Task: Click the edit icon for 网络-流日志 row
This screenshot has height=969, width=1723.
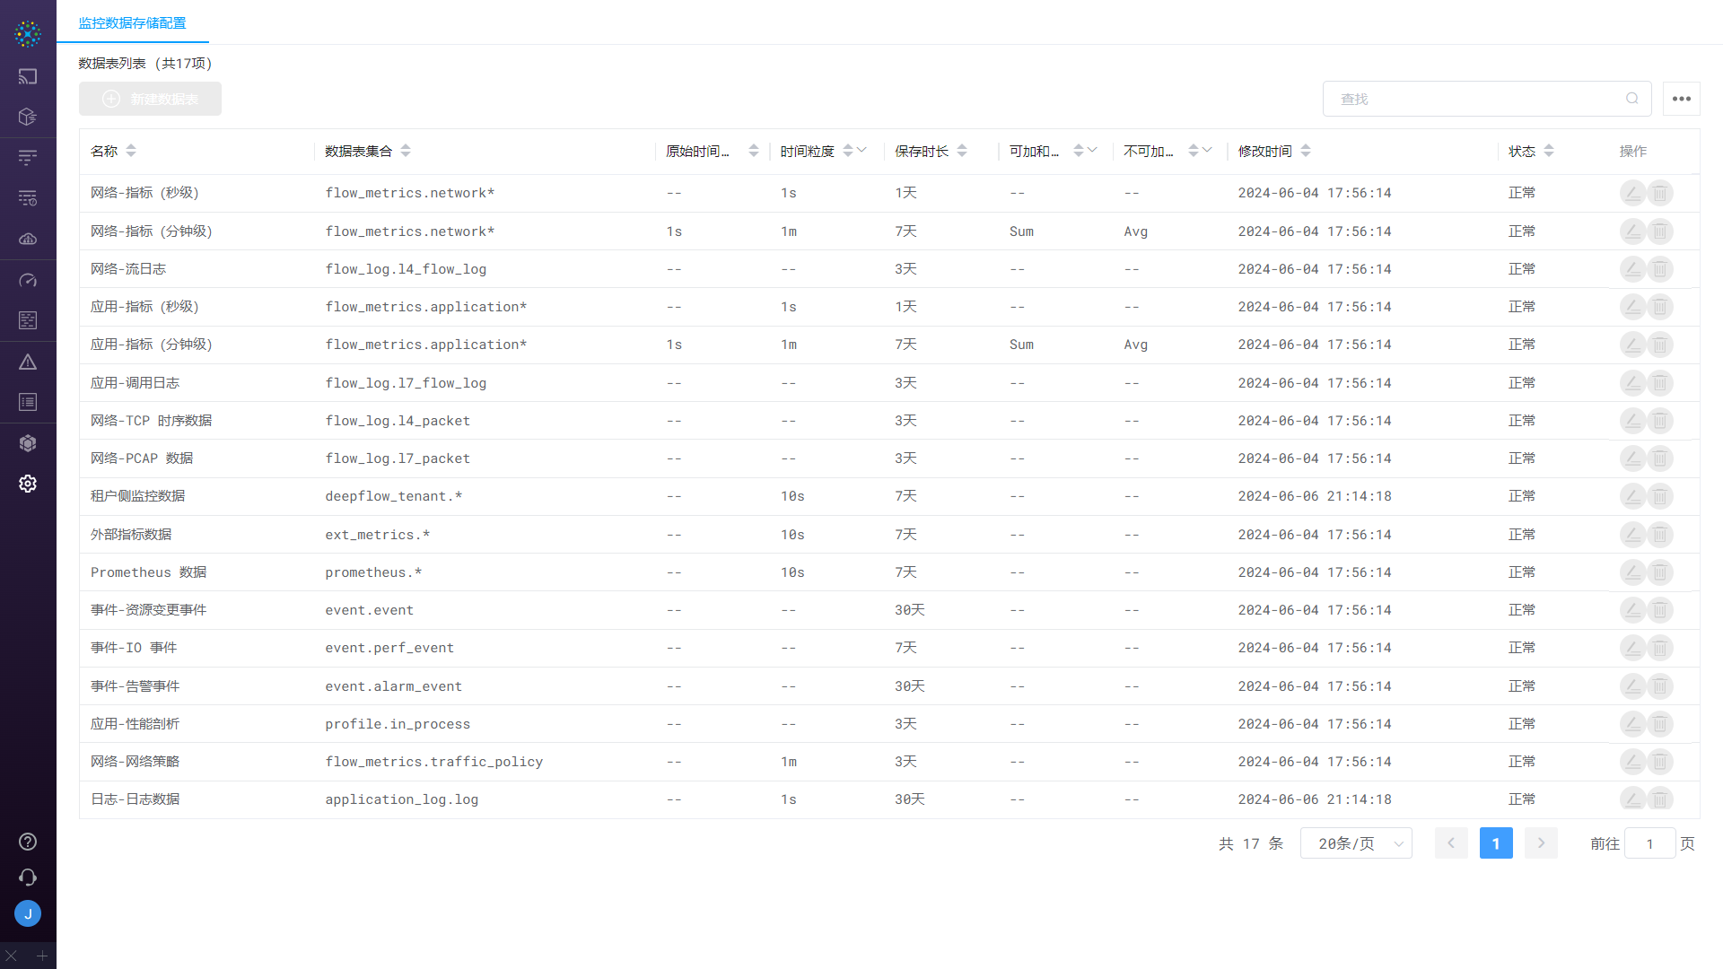Action: [1632, 269]
